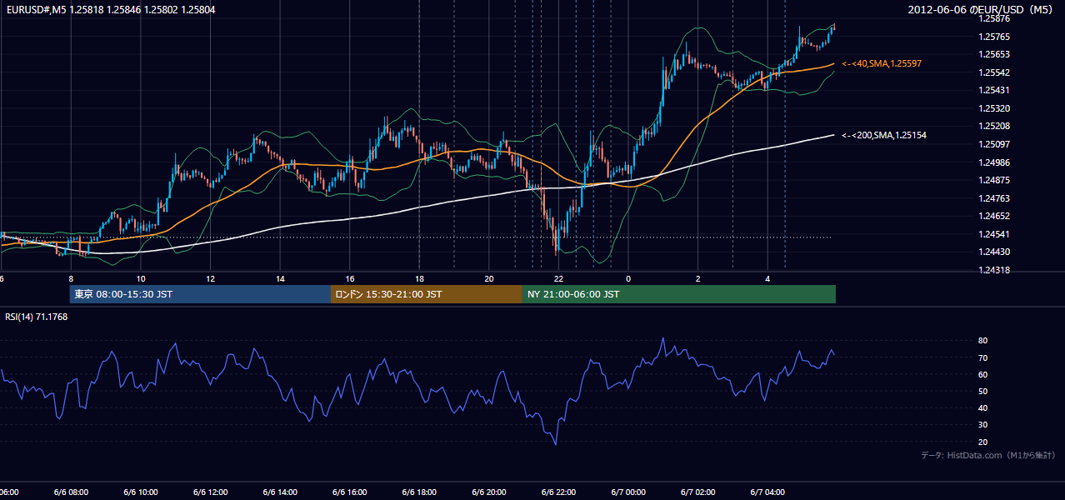
Task: Click the 40 SMA 1.25597 label
Action: [x=882, y=63]
